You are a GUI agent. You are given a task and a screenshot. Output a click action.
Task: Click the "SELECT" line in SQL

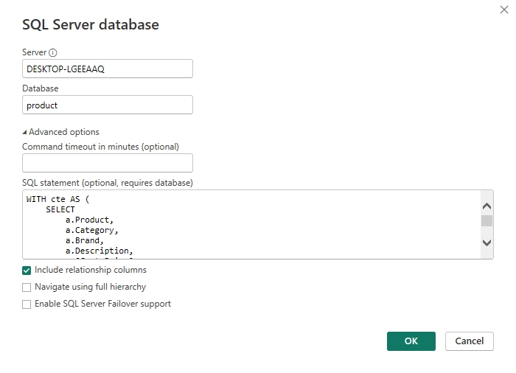tap(60, 209)
